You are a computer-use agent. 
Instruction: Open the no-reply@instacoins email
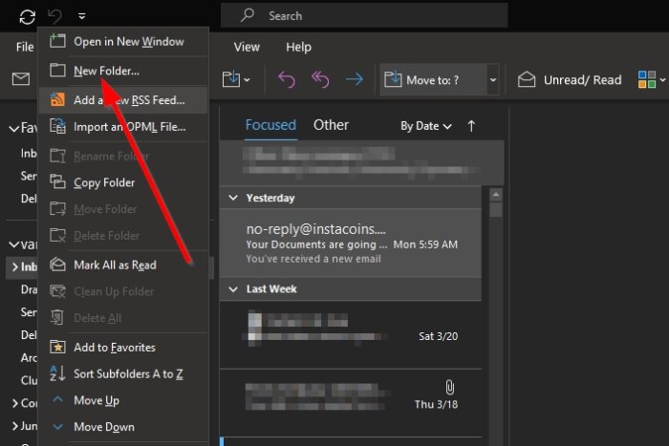(351, 243)
